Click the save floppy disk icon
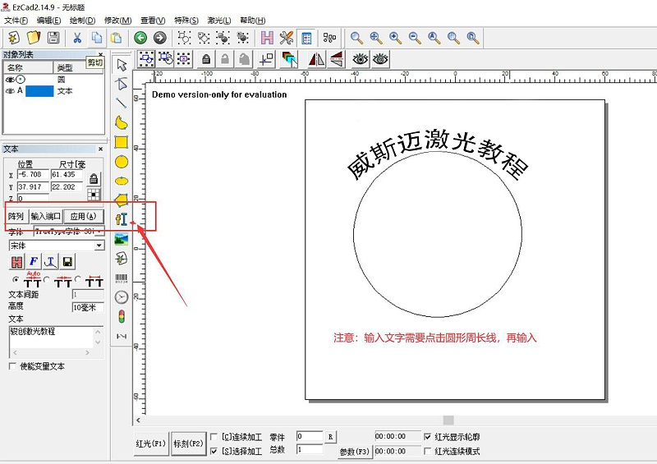The image size is (657, 464). click(x=53, y=38)
